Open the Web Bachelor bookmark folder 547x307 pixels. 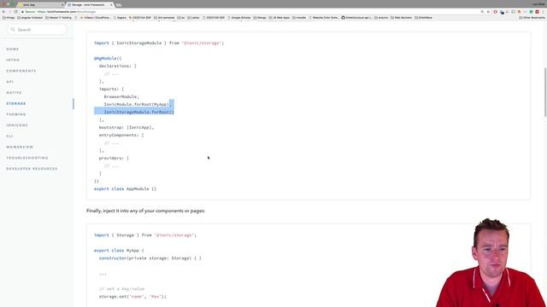401,17
